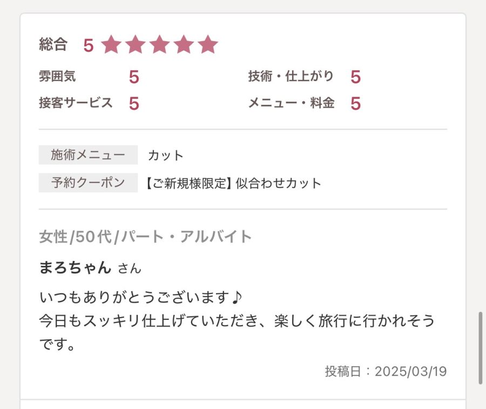The height and width of the screenshot is (409, 486).
Task: Click the first star in overall rating
Action: (x=112, y=45)
